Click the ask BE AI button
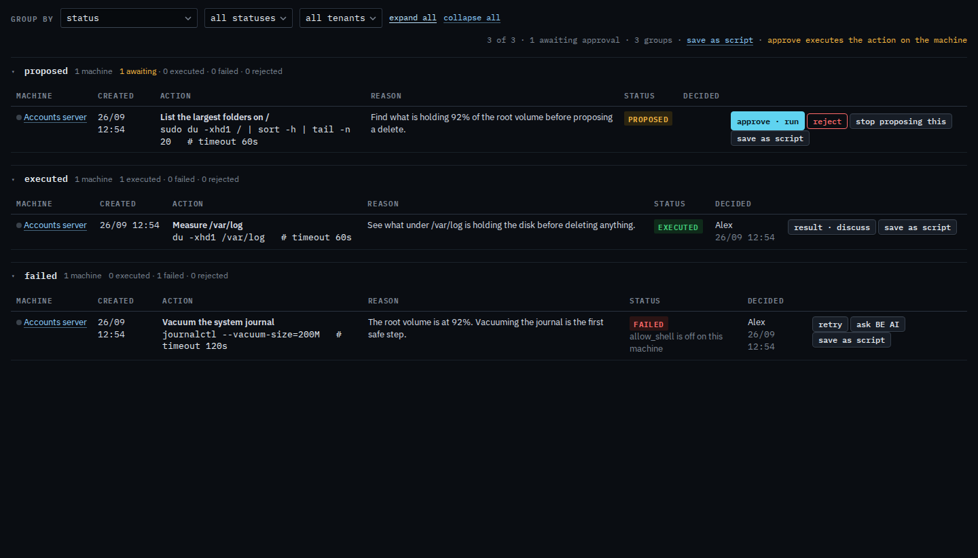Viewport: 978px width, 558px height. coord(877,324)
